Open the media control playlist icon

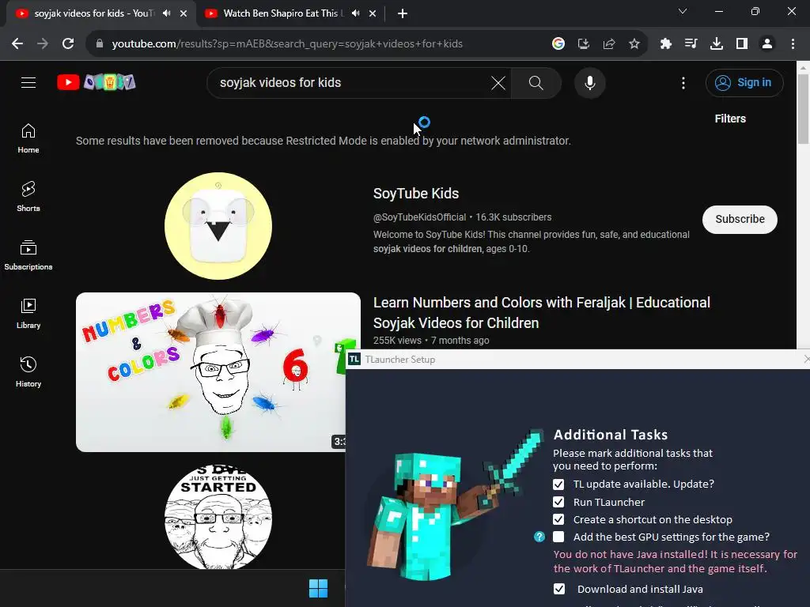tap(691, 44)
